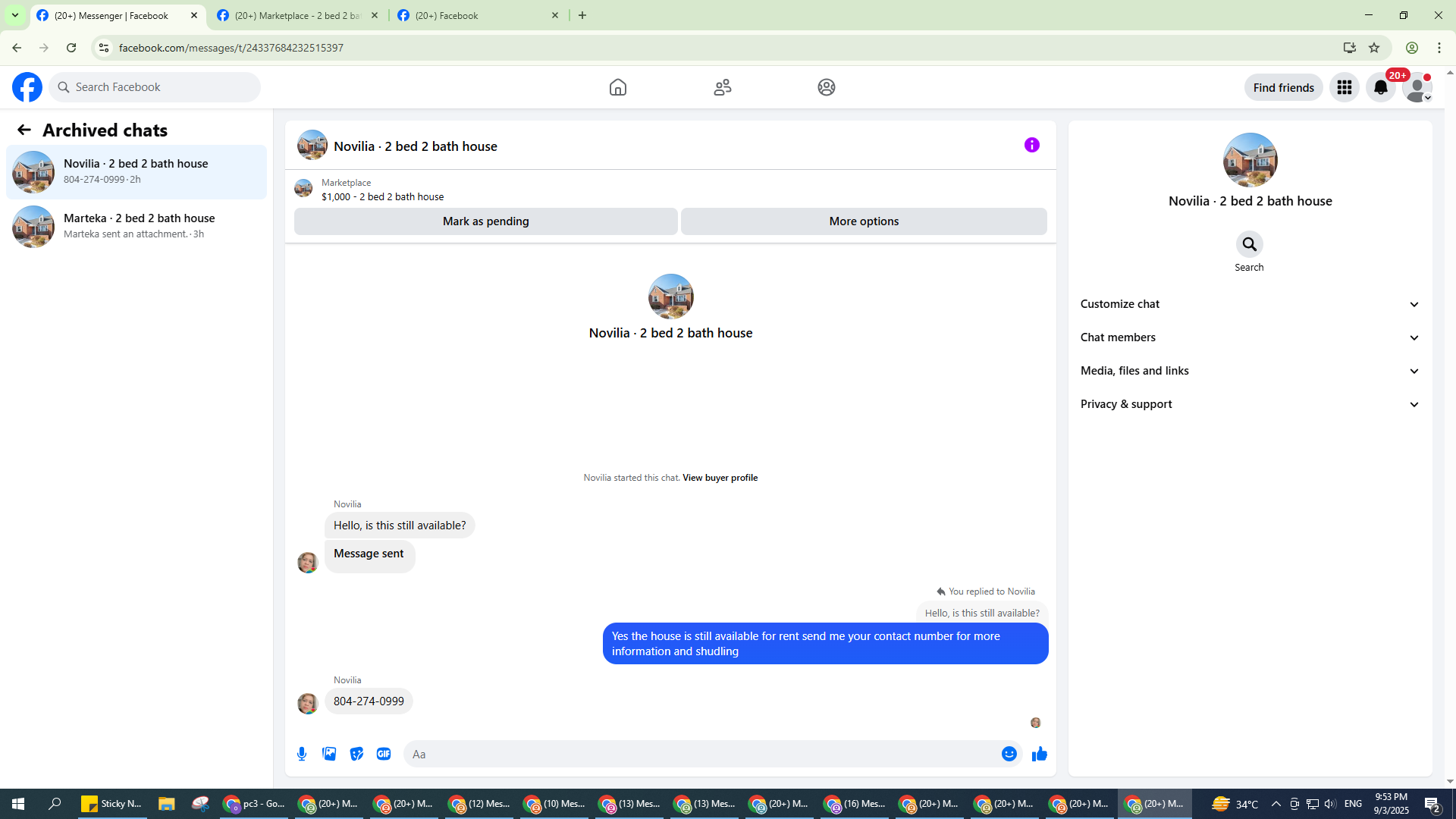Image resolution: width=1456 pixels, height=819 pixels.
Task: Close the Messenger browser tab
Action: [x=194, y=15]
